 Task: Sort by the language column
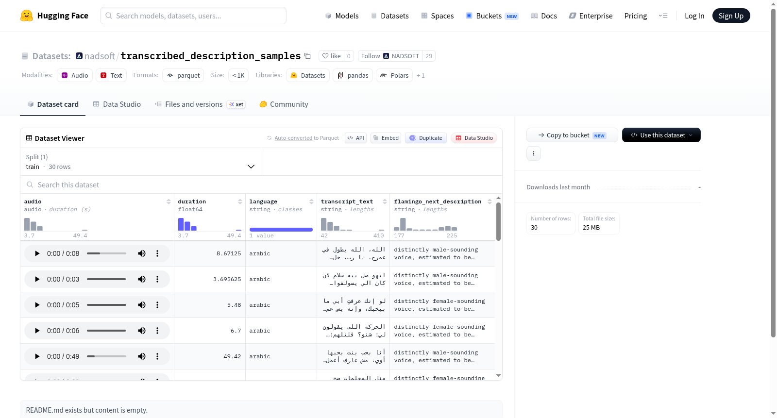tap(311, 201)
